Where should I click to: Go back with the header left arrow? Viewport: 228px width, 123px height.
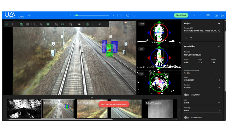point(29,15)
